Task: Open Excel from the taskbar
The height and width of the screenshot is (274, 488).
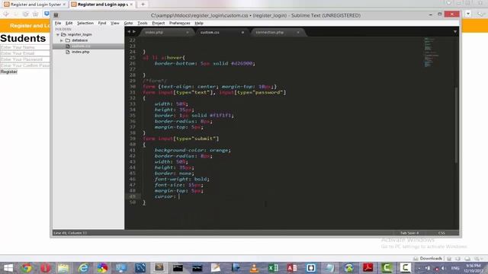Action: tap(273, 268)
